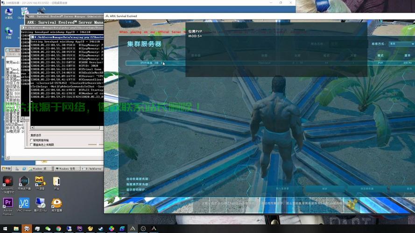Enable the 禁用跨服传输 checkbox
415x233 pixels.
31,141
